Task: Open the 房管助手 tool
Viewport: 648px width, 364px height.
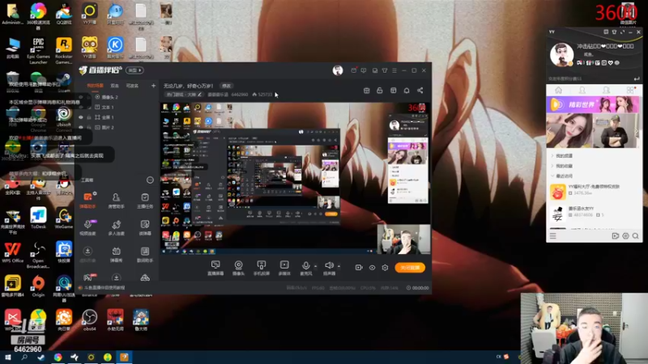Action: point(116,200)
